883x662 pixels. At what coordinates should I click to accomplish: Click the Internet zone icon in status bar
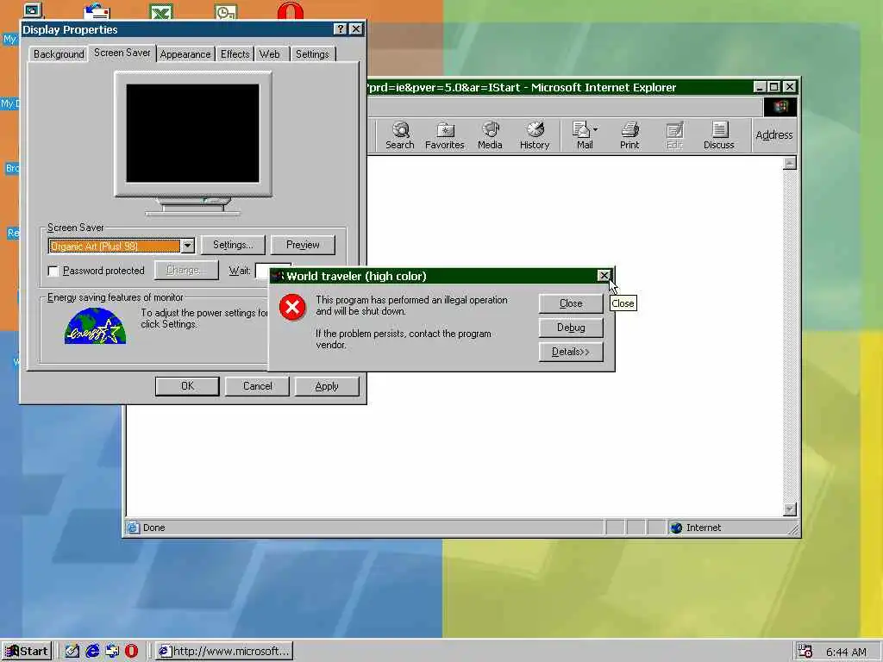[676, 528]
